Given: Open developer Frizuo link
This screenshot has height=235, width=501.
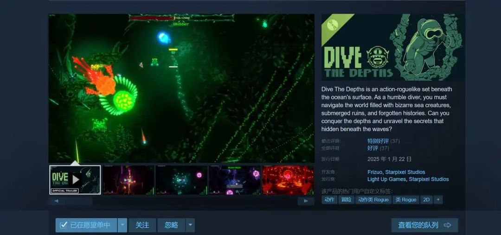Looking at the screenshot, I should pos(375,172).
